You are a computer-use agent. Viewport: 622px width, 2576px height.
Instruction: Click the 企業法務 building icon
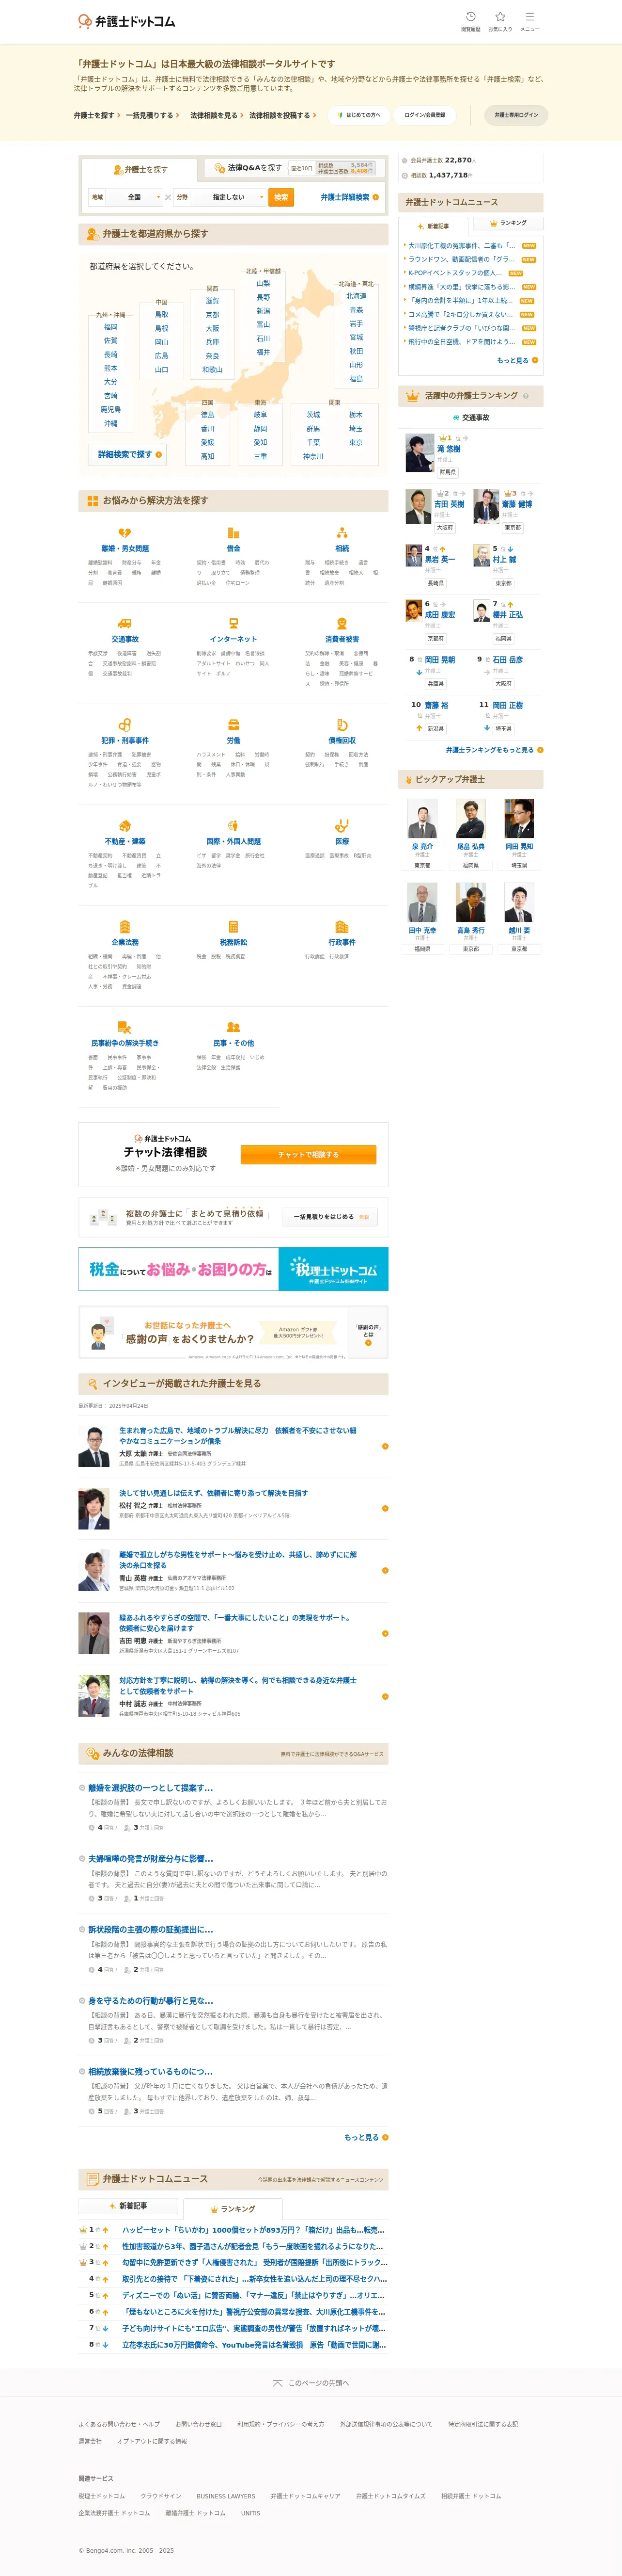[x=125, y=926]
